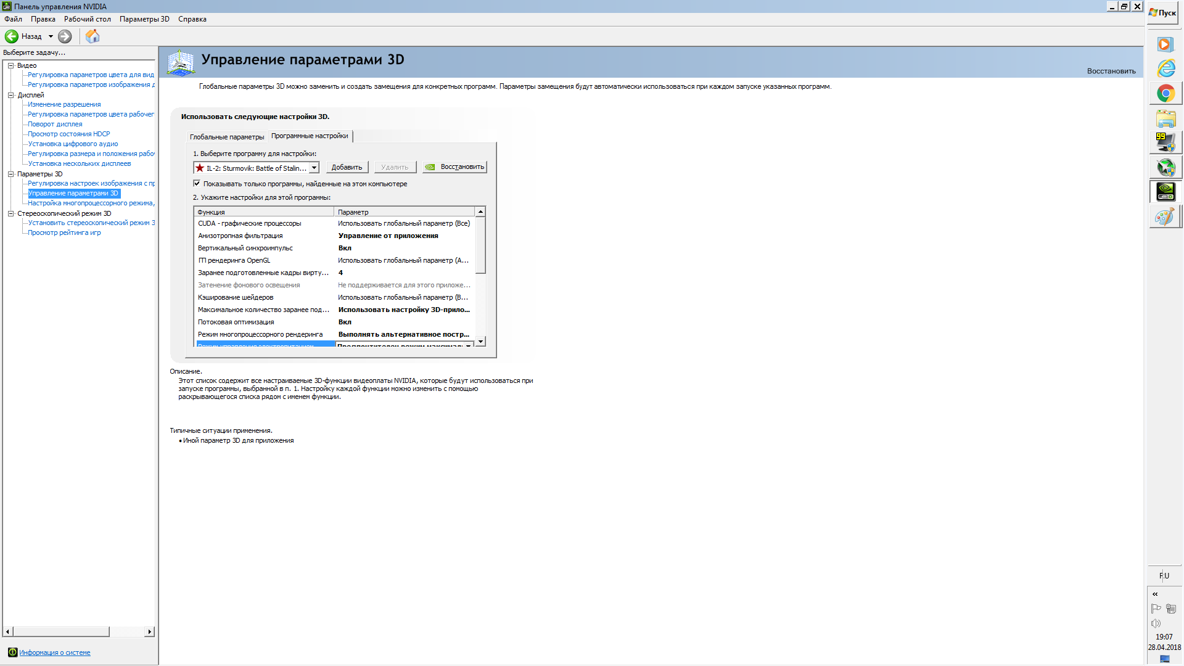Viewport: 1184px width, 666px height.
Task: Collapse the 'Видео' tree node
Action: pos(10,65)
